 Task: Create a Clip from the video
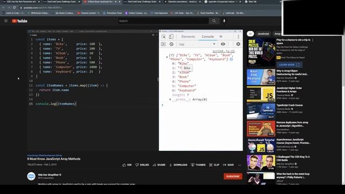214,165
